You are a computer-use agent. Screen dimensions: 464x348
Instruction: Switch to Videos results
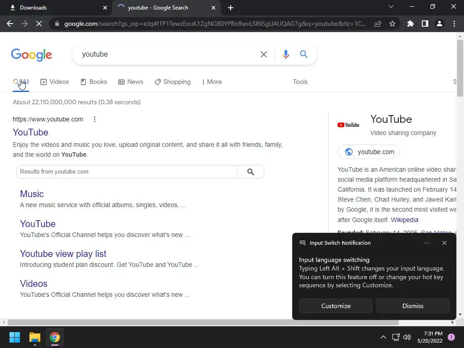(x=55, y=82)
